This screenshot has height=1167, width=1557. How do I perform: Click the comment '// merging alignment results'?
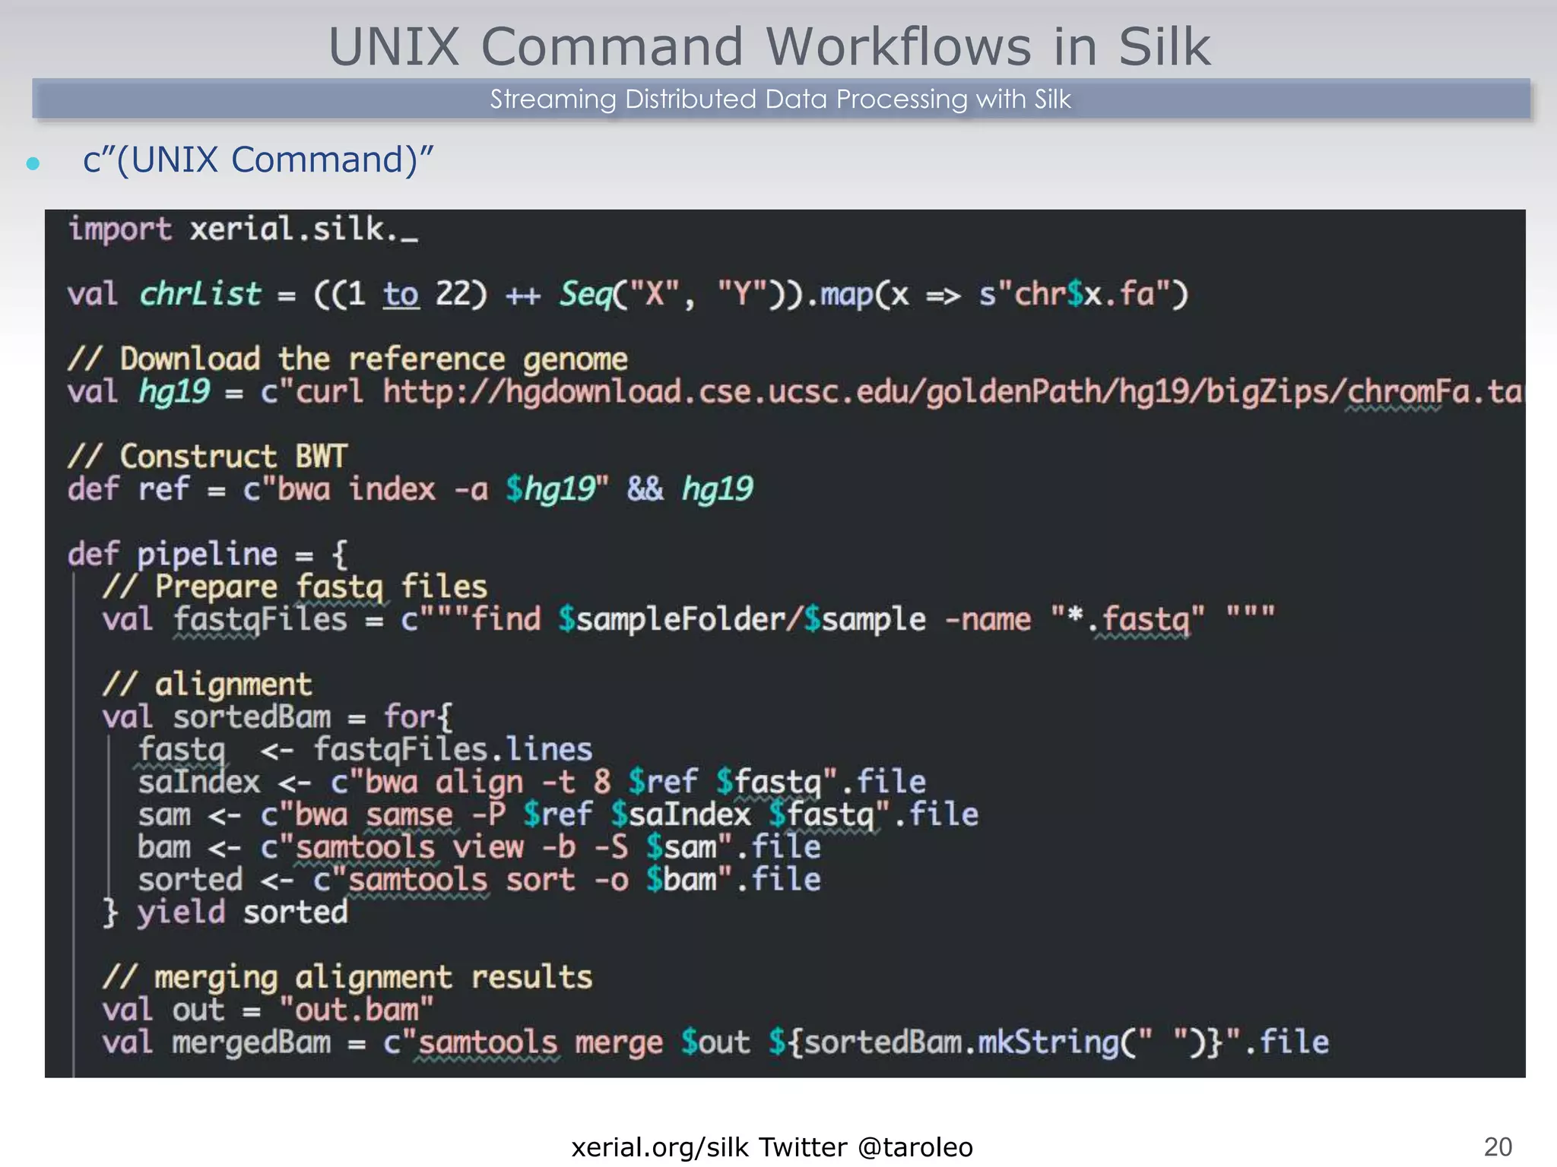tap(347, 978)
